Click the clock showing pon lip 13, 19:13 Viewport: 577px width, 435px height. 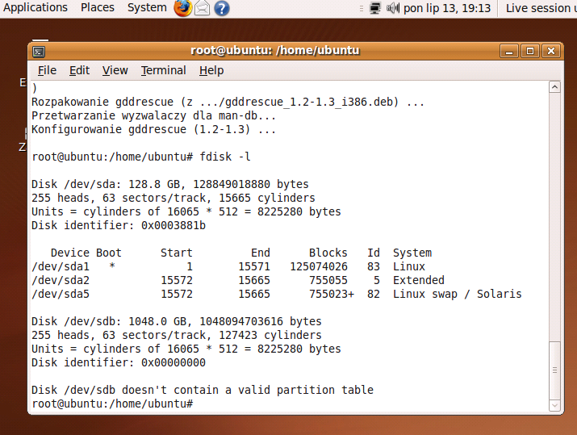pyautogui.click(x=447, y=8)
